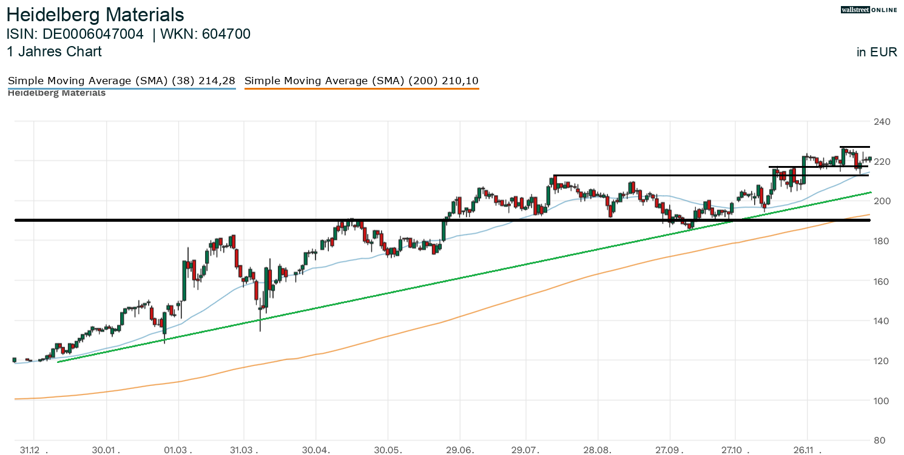904x455 pixels.
Task: Click the 200 price axis label
Action: [882, 201]
